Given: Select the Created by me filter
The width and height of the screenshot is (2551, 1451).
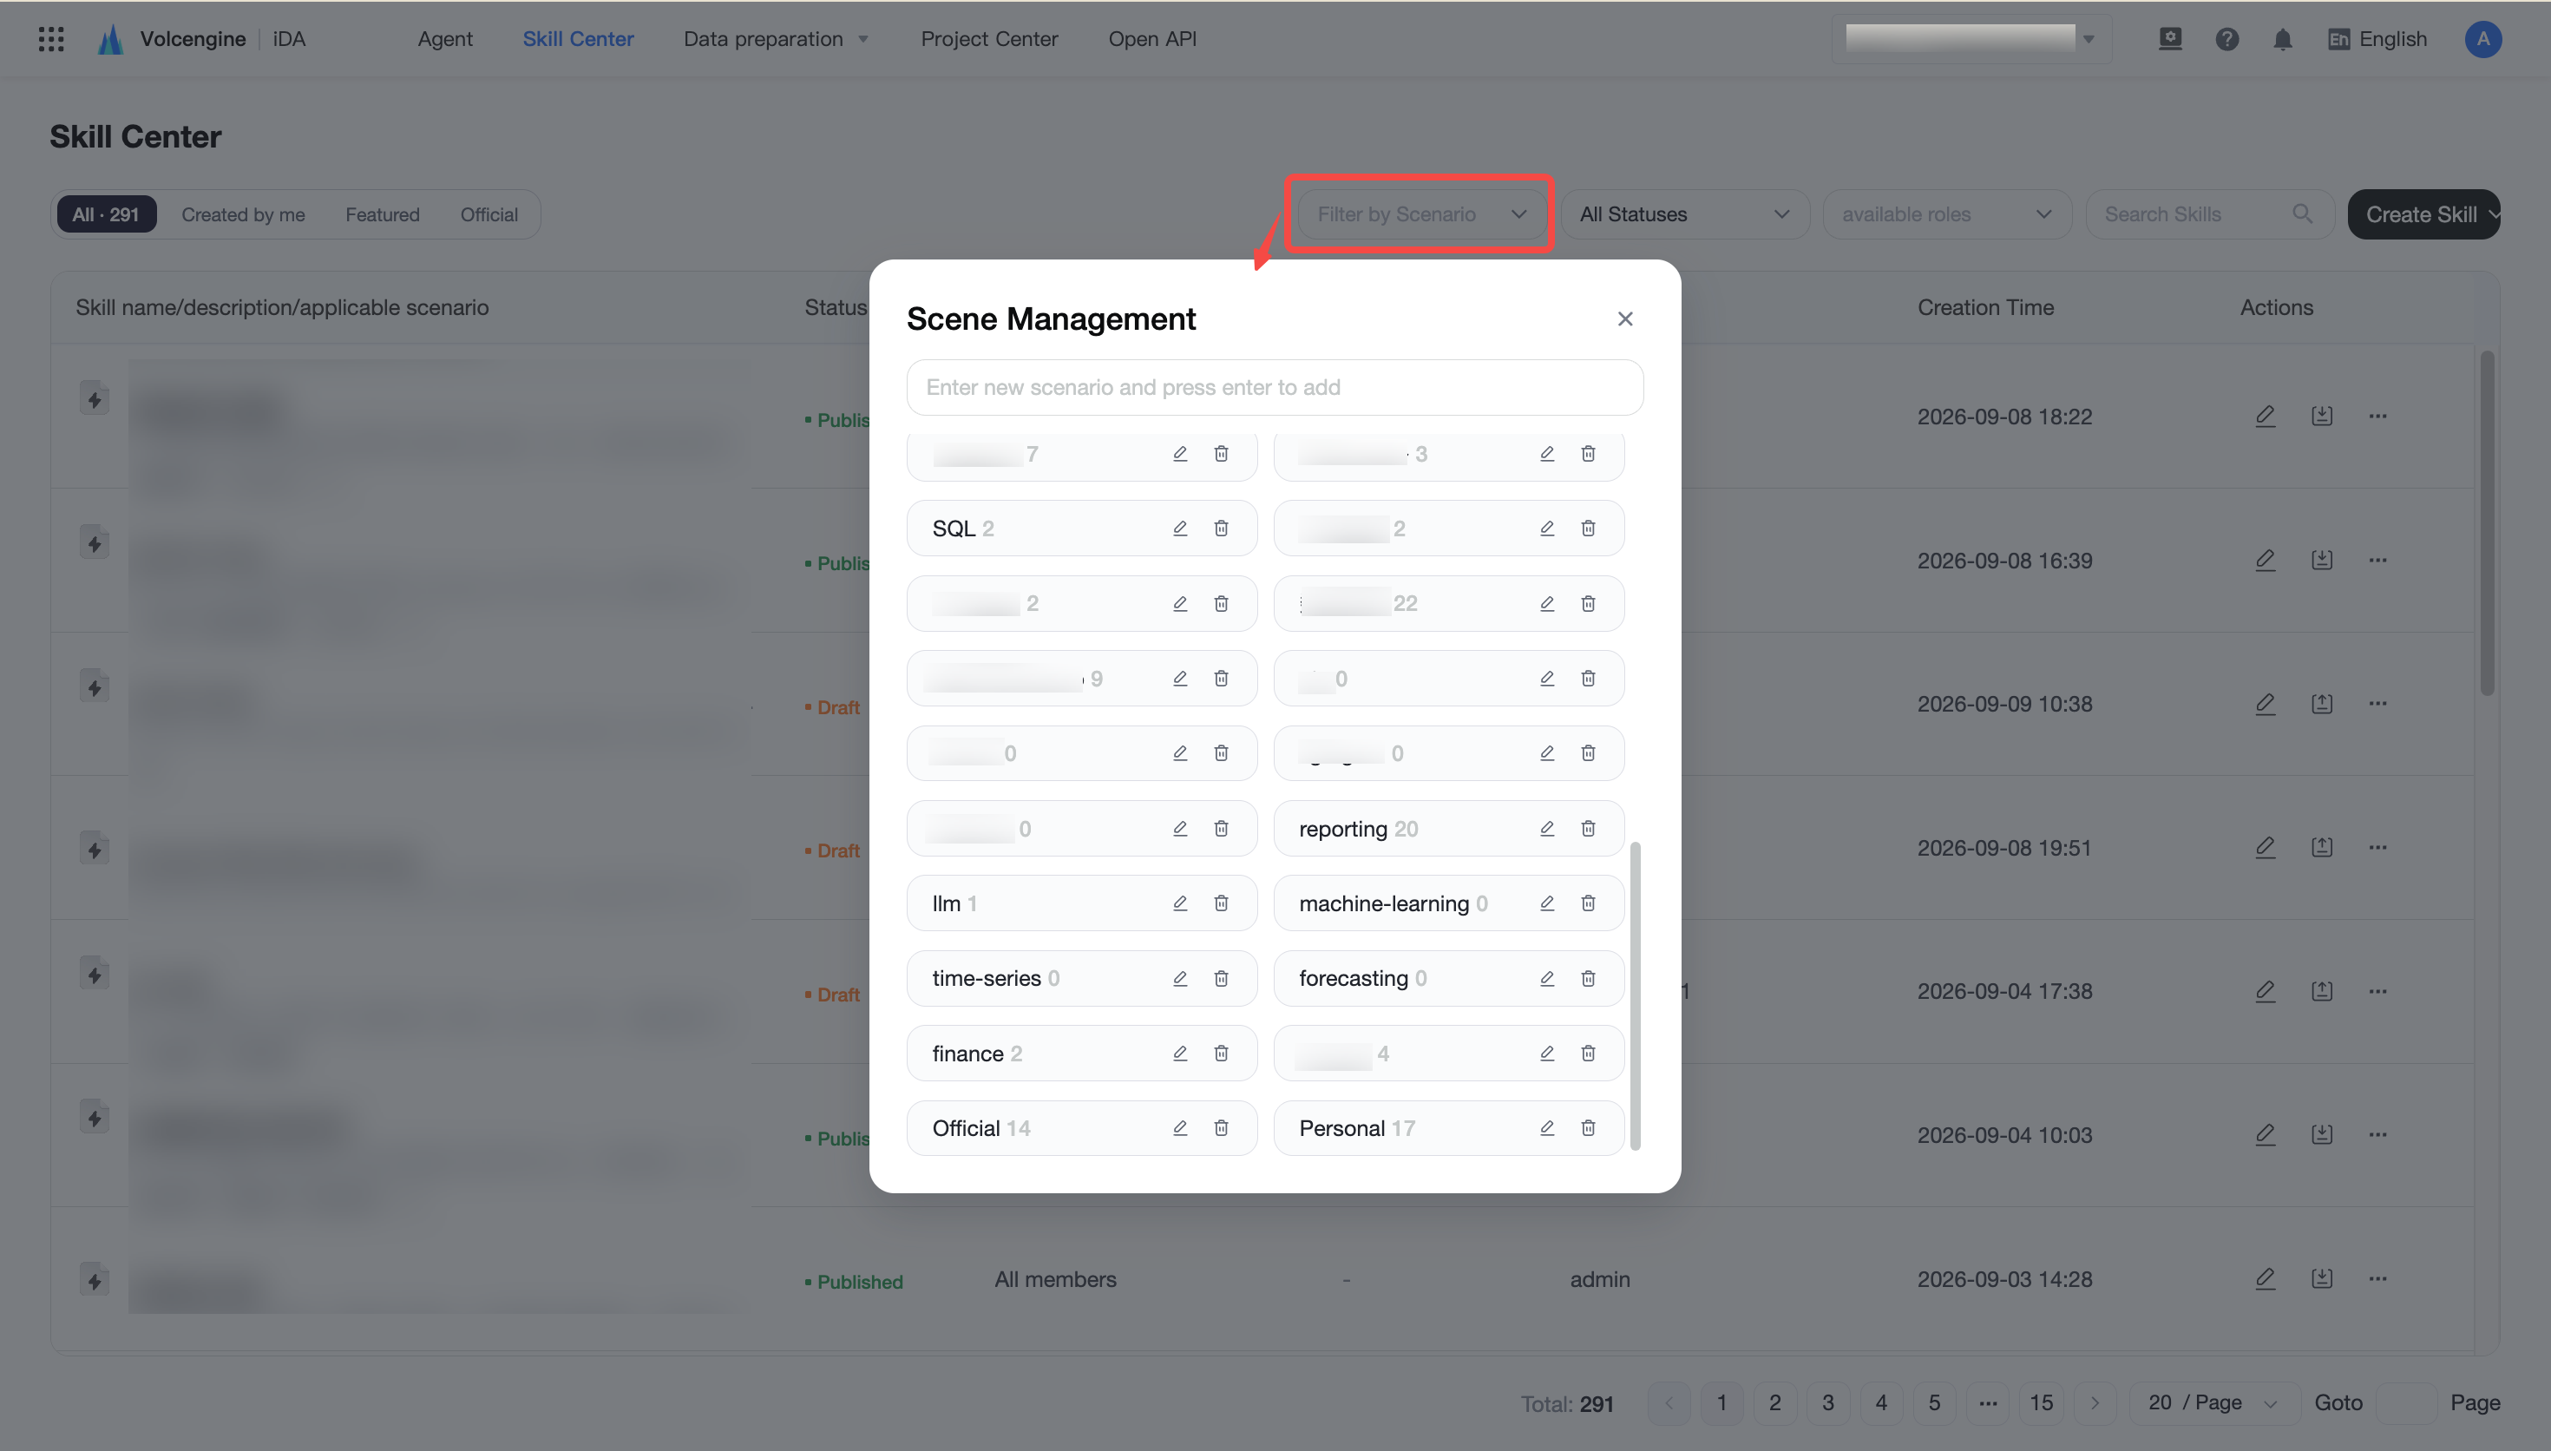Looking at the screenshot, I should 243,214.
